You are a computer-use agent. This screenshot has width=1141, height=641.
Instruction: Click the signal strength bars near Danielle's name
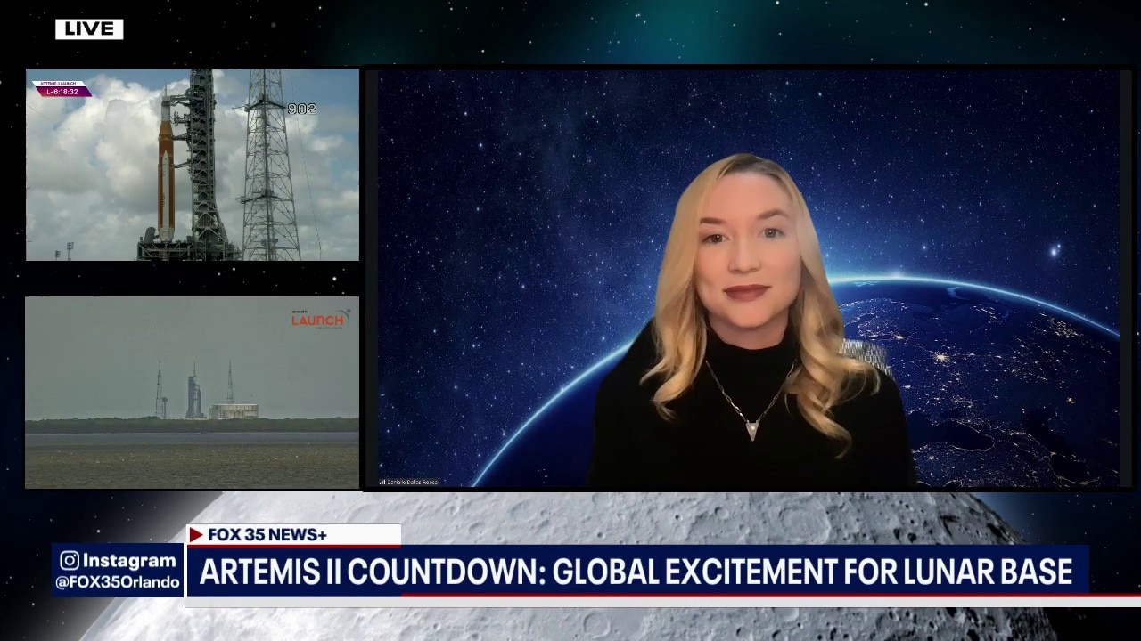383,482
